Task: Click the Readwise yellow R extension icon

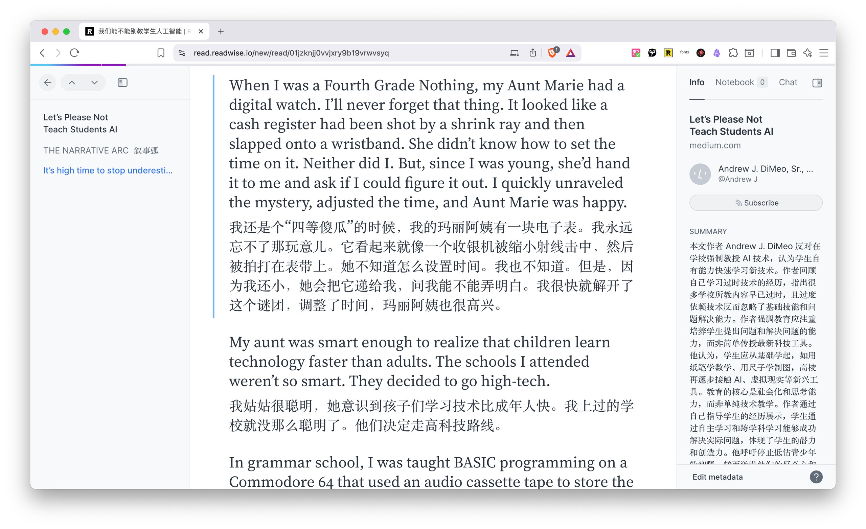Action: pos(668,53)
